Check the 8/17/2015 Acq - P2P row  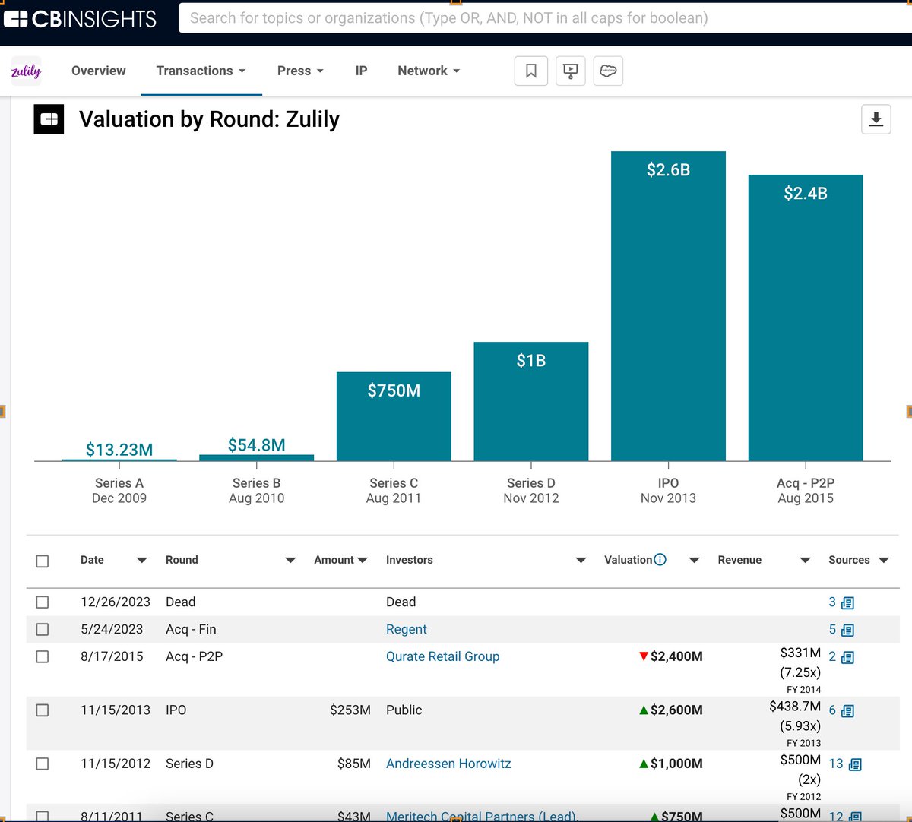pyautogui.click(x=43, y=656)
